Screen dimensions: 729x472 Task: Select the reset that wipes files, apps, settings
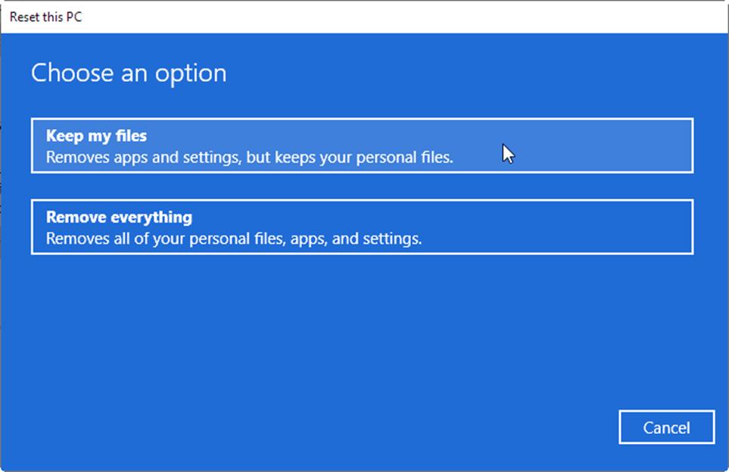(362, 227)
